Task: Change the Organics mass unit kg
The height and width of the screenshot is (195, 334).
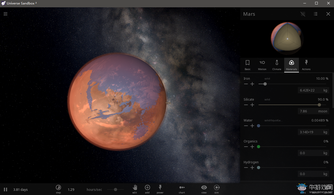Action: [x=325, y=153]
